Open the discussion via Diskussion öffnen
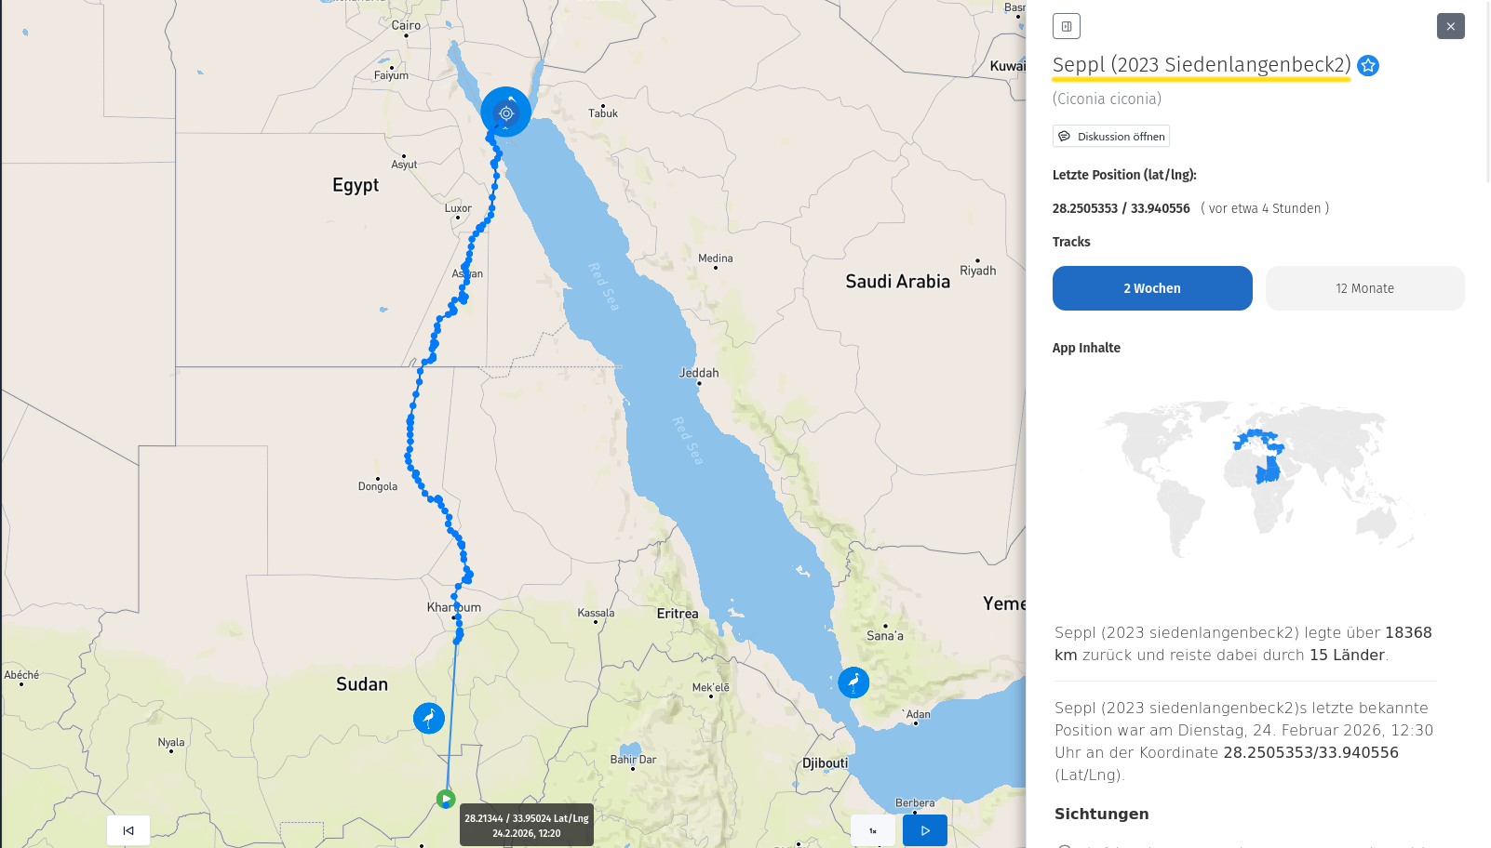This screenshot has width=1491, height=848. tap(1111, 137)
